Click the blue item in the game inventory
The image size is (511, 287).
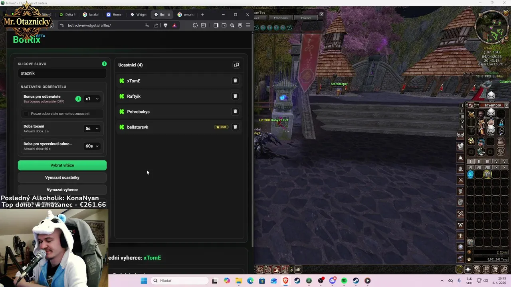pyautogui.click(x=470, y=174)
